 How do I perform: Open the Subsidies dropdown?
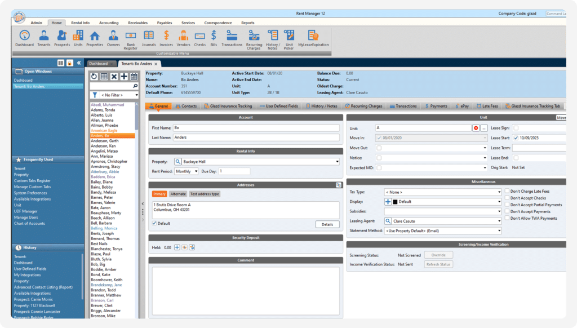point(443,211)
